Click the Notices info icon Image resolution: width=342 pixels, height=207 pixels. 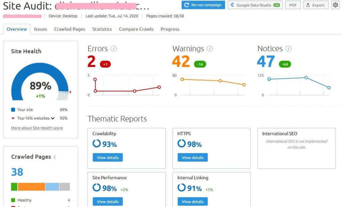click(288, 49)
